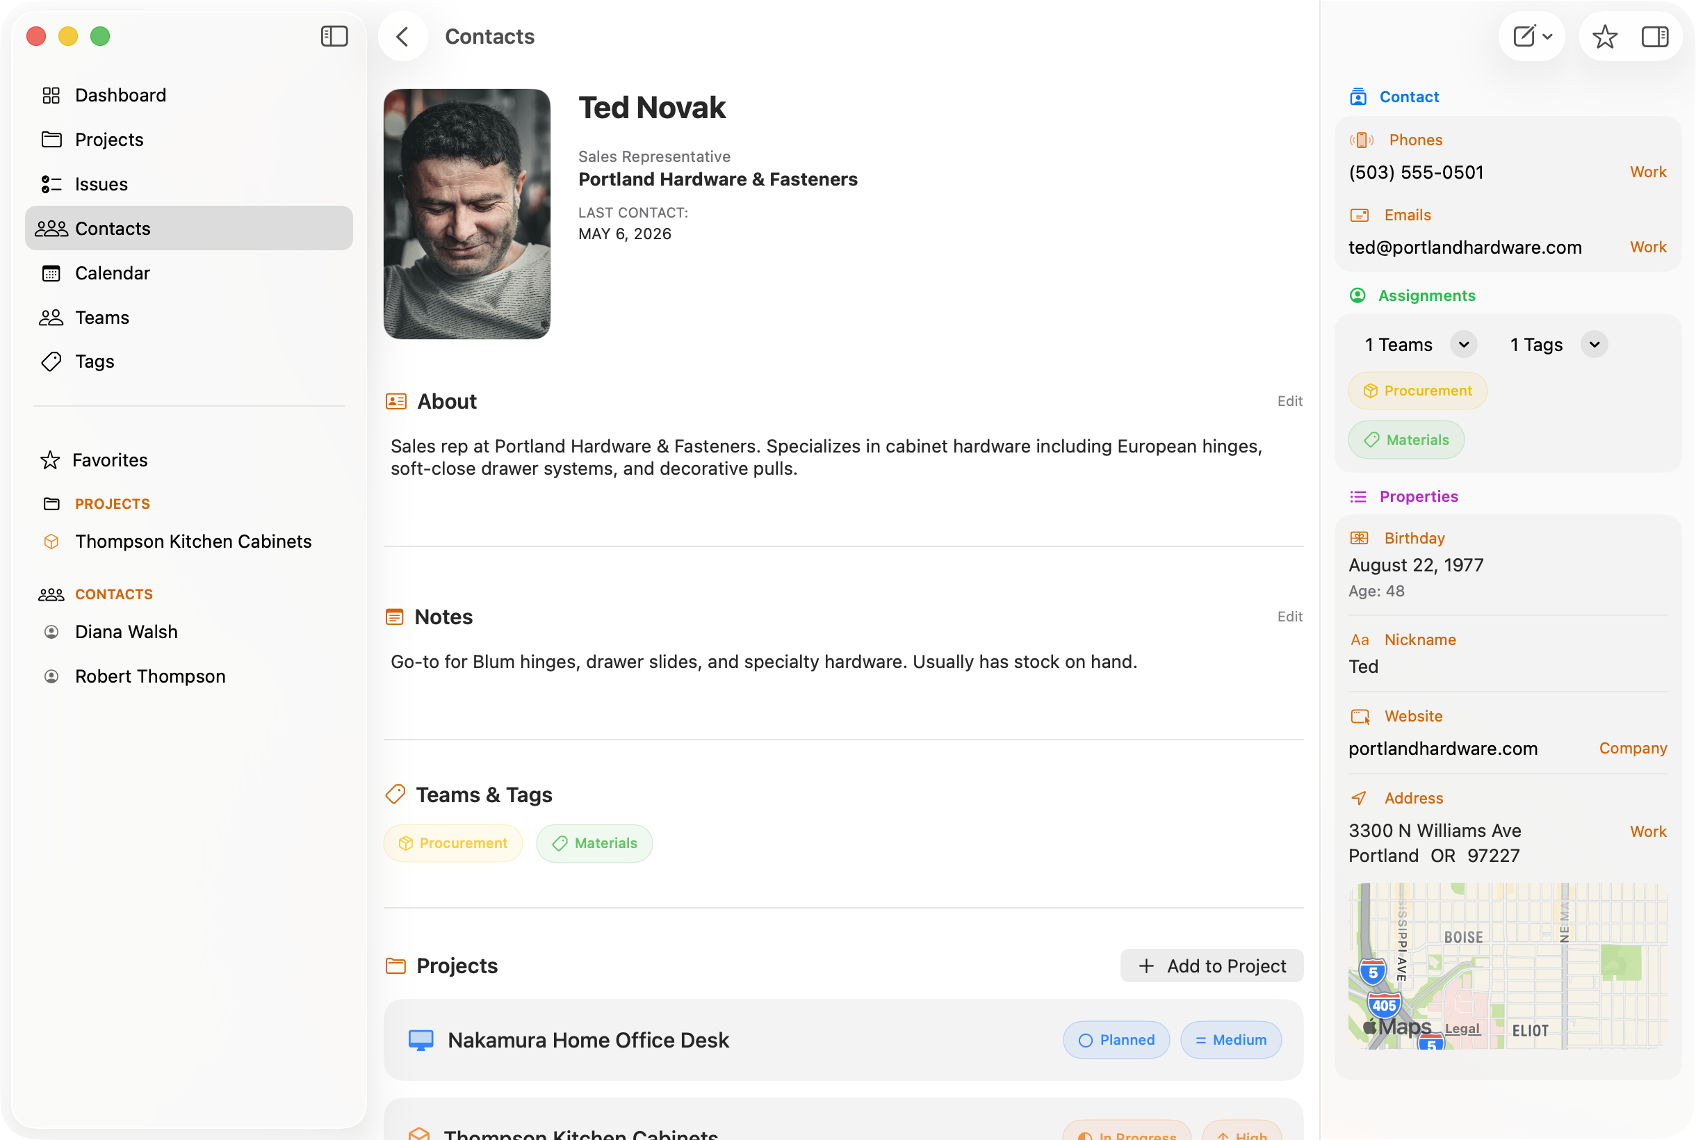Mark Ted Novak as favorite star

[1604, 36]
